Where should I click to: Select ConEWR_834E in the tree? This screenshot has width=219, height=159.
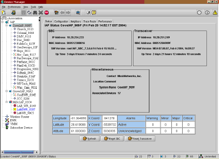pyautogui.click(x=26, y=95)
